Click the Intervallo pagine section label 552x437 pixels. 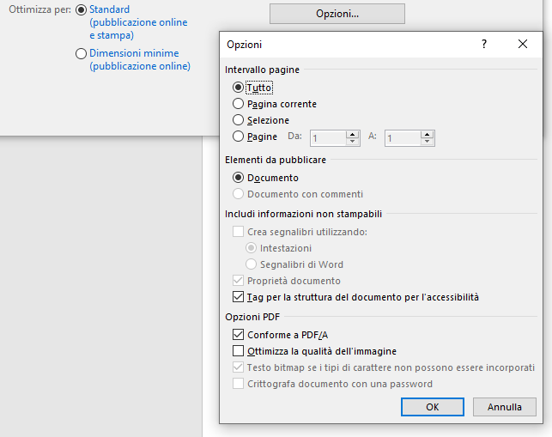click(x=262, y=70)
